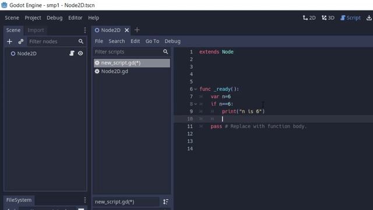Select the Scene dock tab
This screenshot has height=210, width=373.
[x=13, y=30]
